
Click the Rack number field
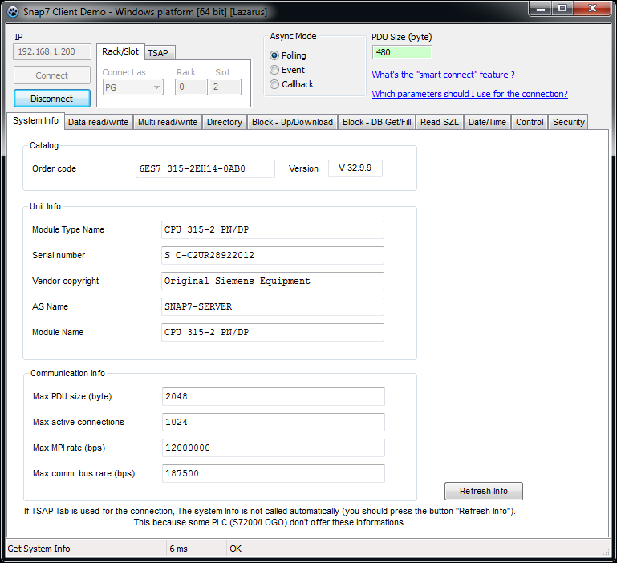coord(191,87)
